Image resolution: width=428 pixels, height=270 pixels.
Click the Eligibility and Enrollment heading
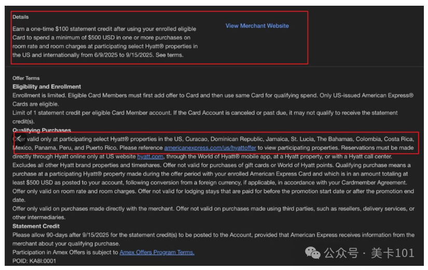coord(47,87)
